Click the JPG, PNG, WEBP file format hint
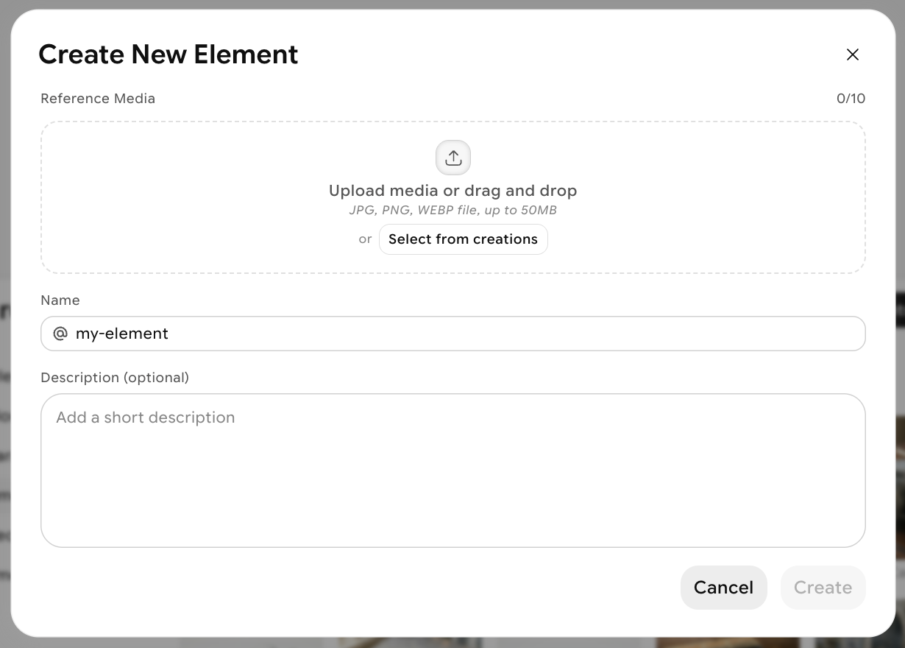Image resolution: width=905 pixels, height=648 pixels. click(452, 211)
